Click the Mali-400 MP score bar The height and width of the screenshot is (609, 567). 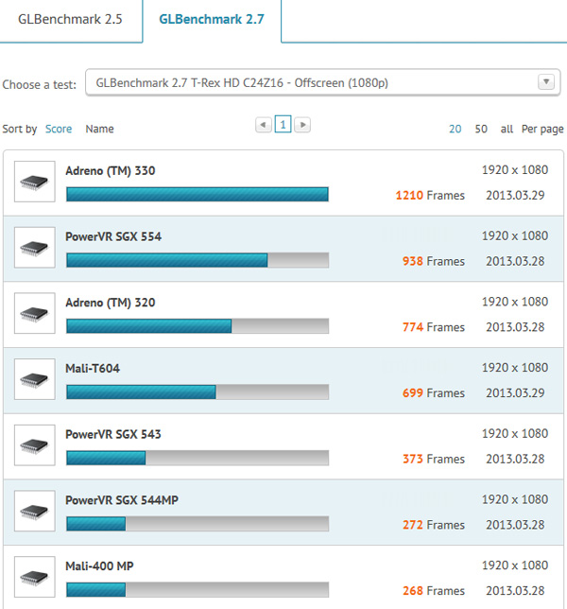pos(198,589)
